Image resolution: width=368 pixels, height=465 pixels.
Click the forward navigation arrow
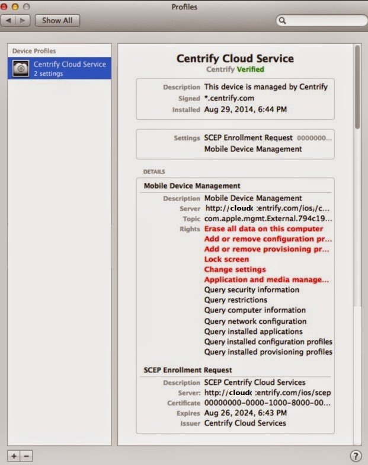23,20
